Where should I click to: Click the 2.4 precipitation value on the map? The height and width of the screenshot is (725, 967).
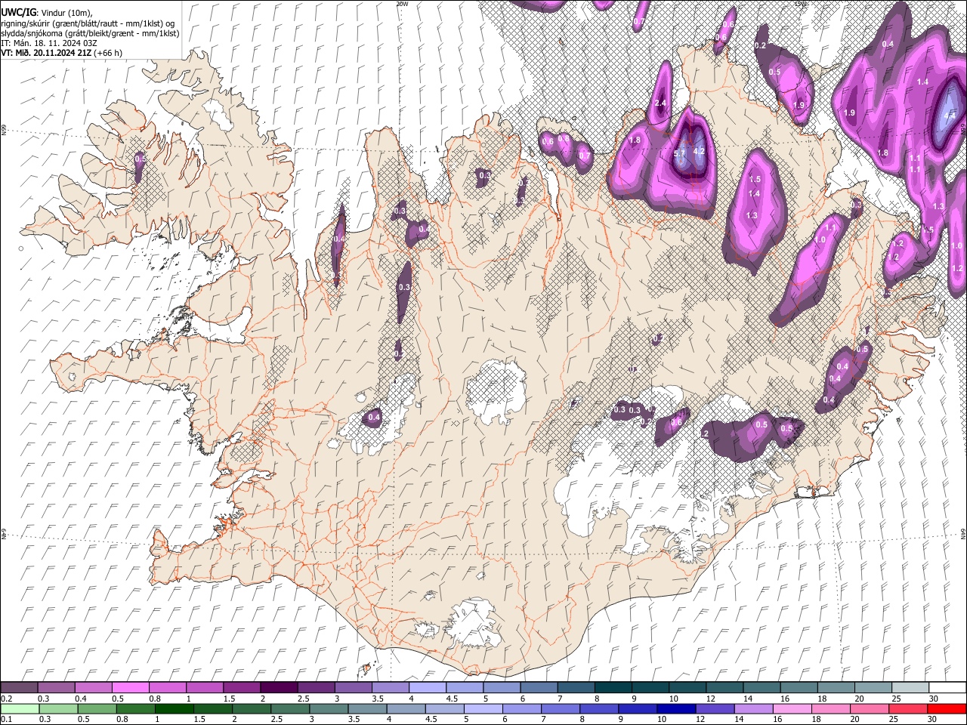(660, 103)
